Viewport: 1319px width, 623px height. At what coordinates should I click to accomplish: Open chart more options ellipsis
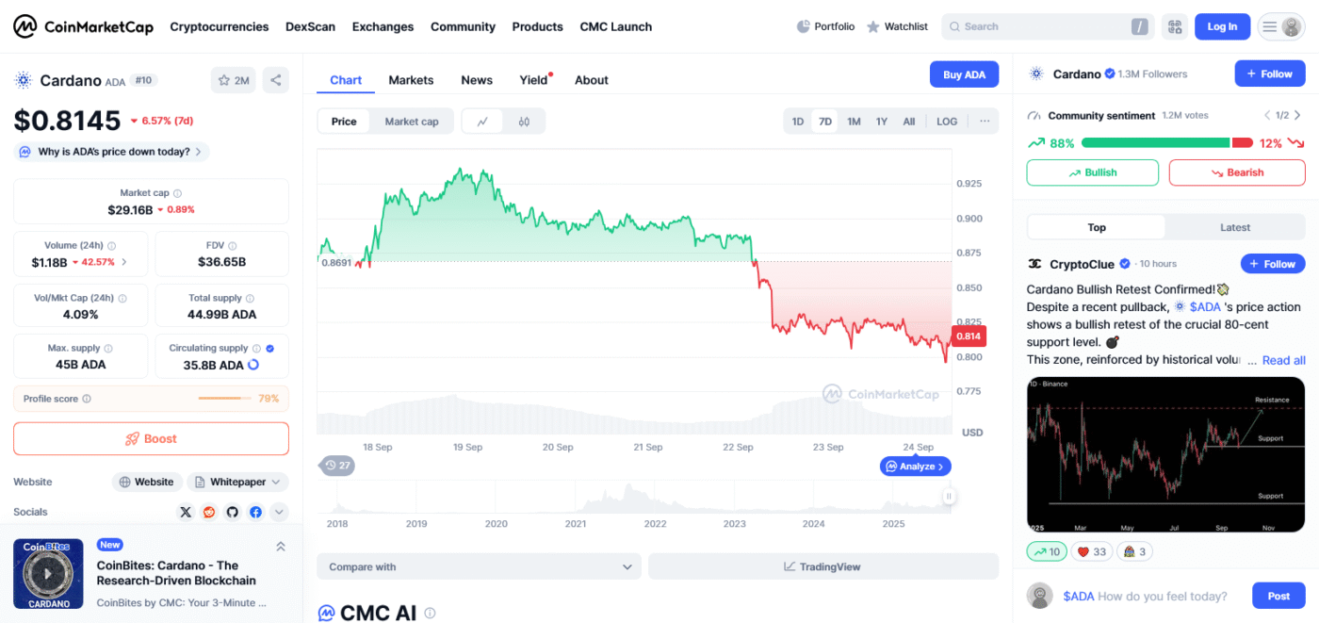click(x=985, y=122)
